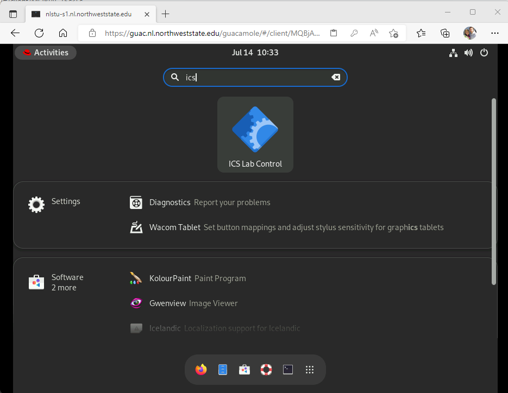The width and height of the screenshot is (508, 393).
Task: Start Read Aloud in the address bar
Action: pyautogui.click(x=374, y=33)
